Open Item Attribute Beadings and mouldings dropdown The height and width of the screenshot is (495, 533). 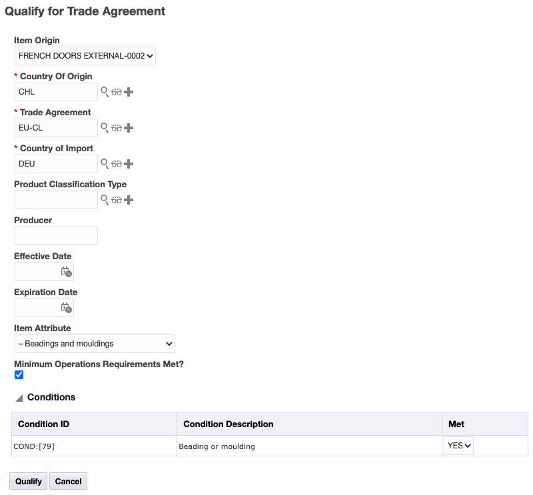[94, 344]
